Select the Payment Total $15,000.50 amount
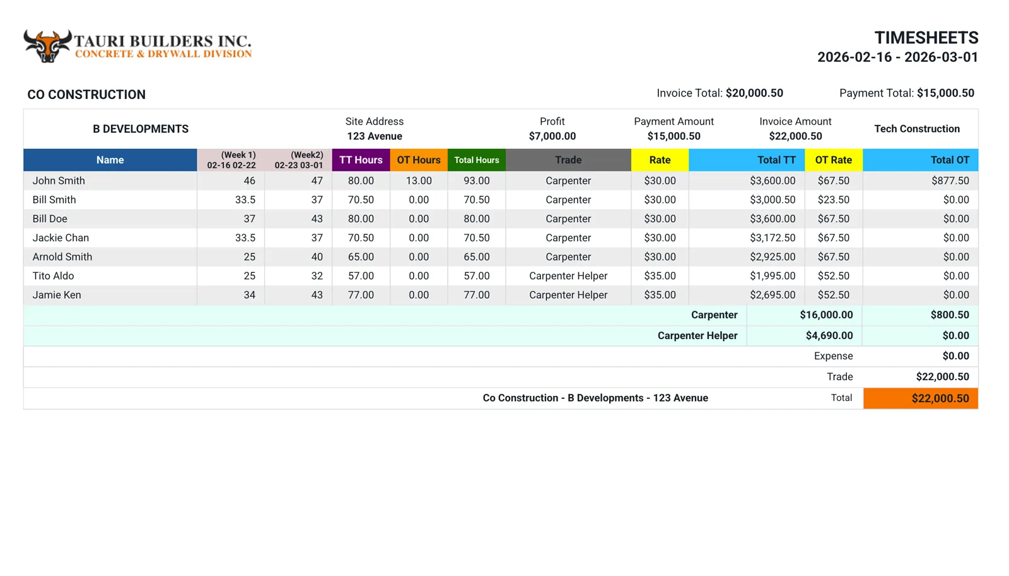 coord(945,93)
